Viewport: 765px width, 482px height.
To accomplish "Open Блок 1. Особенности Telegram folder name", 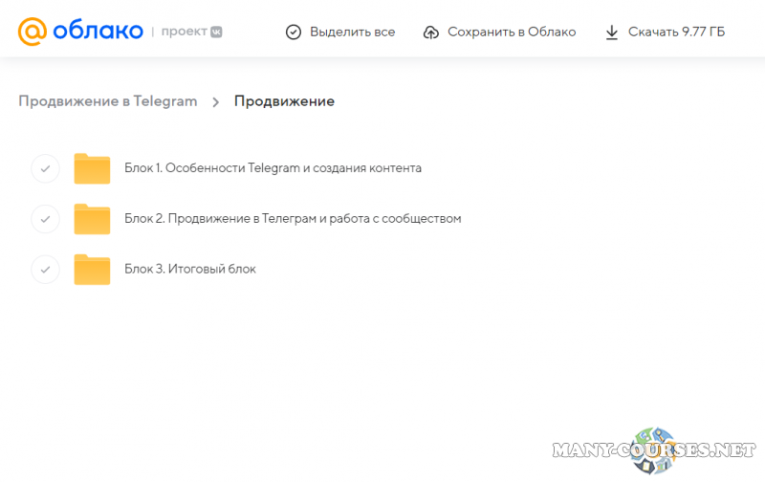I will pos(273,168).
